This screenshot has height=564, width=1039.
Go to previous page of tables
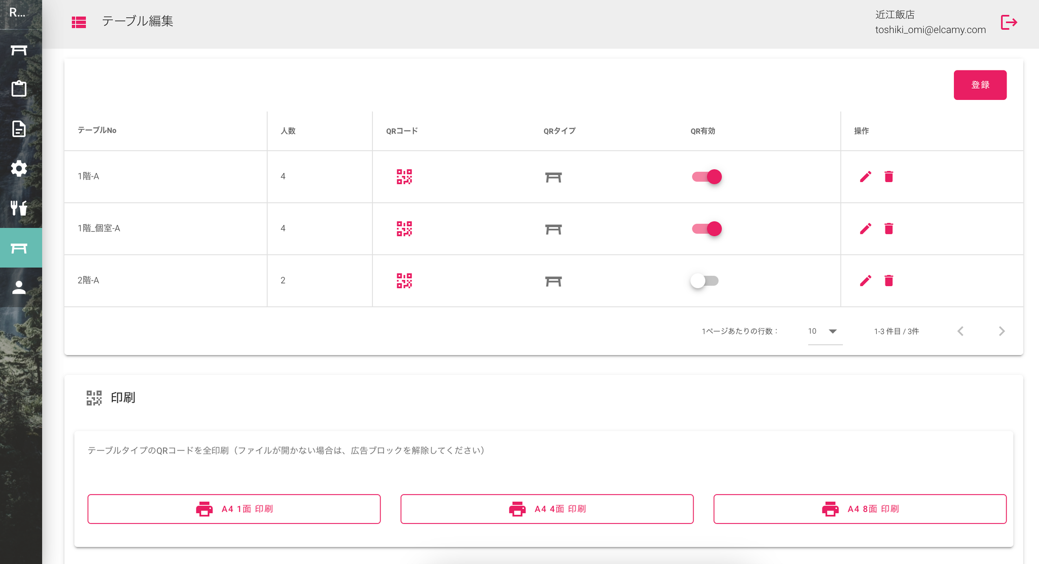tap(960, 331)
